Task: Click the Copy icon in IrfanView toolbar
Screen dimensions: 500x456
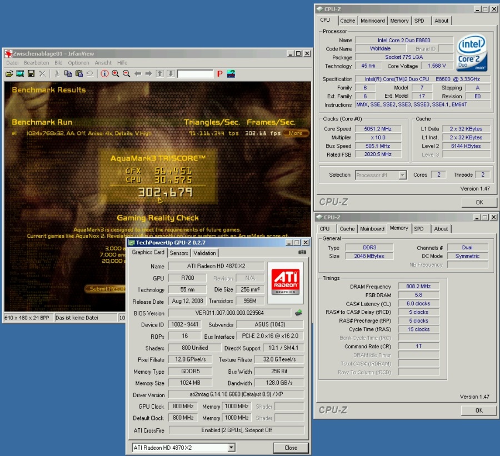Action: pyautogui.click(x=68, y=74)
